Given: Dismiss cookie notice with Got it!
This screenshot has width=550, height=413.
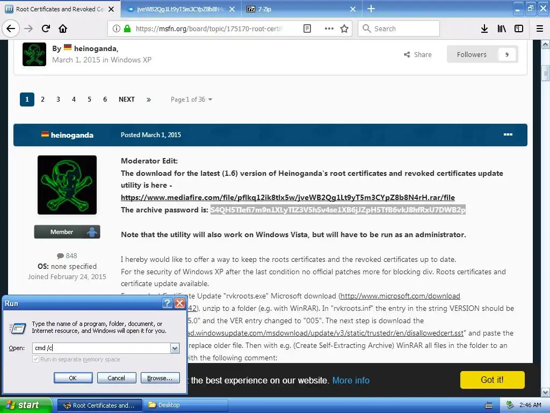Looking at the screenshot, I should 492,380.
